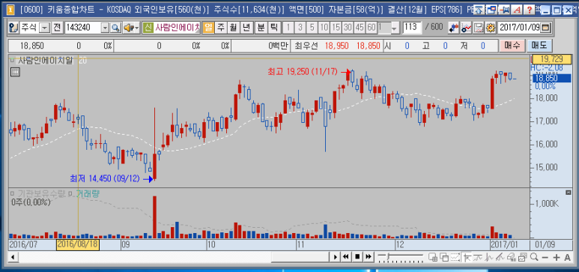Click the eraser icon in bottom toolbar
This screenshot has width=579, height=272.
511,257
